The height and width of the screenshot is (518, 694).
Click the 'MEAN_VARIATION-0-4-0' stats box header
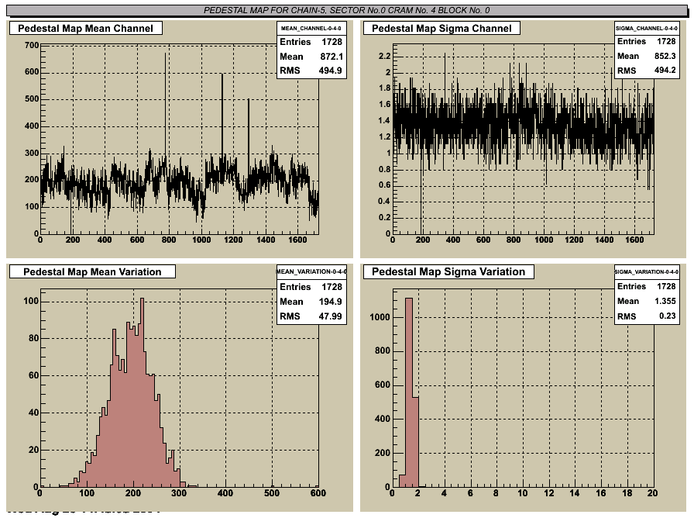point(311,271)
